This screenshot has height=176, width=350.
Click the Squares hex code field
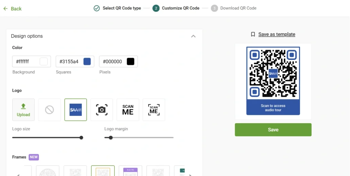[69, 62]
